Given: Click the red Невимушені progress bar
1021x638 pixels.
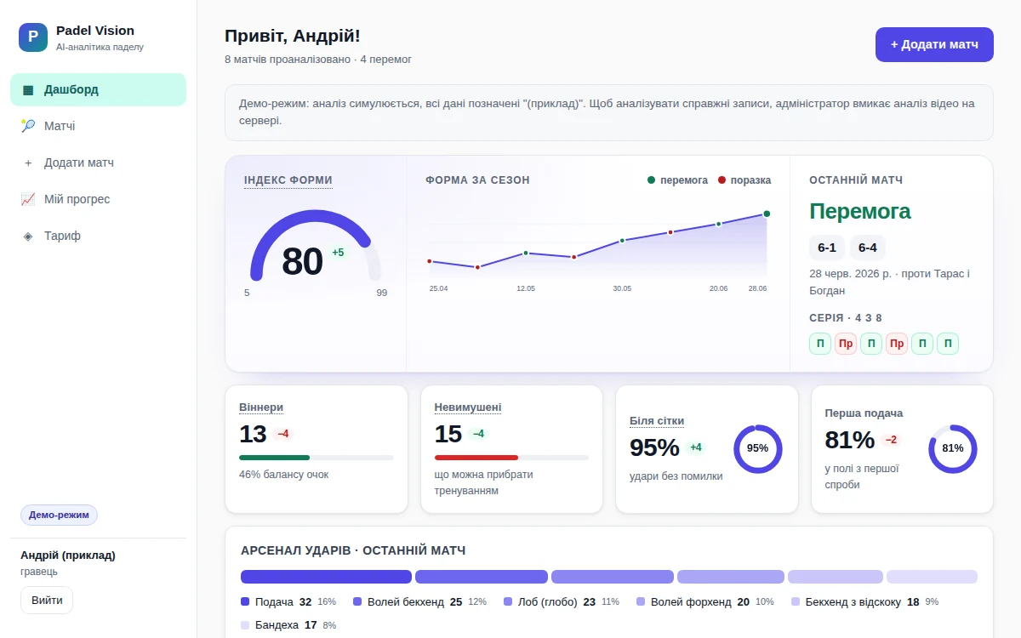Looking at the screenshot, I should tap(476, 458).
